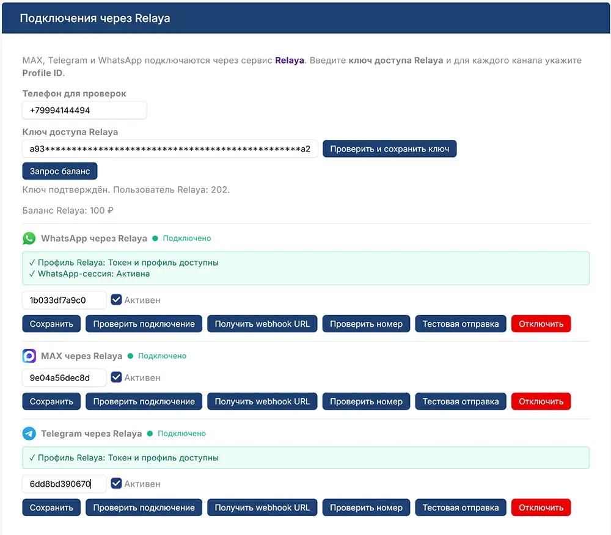The image size is (611, 535).
Task: Click Проверить и сохранить ключ button
Action: (390, 149)
